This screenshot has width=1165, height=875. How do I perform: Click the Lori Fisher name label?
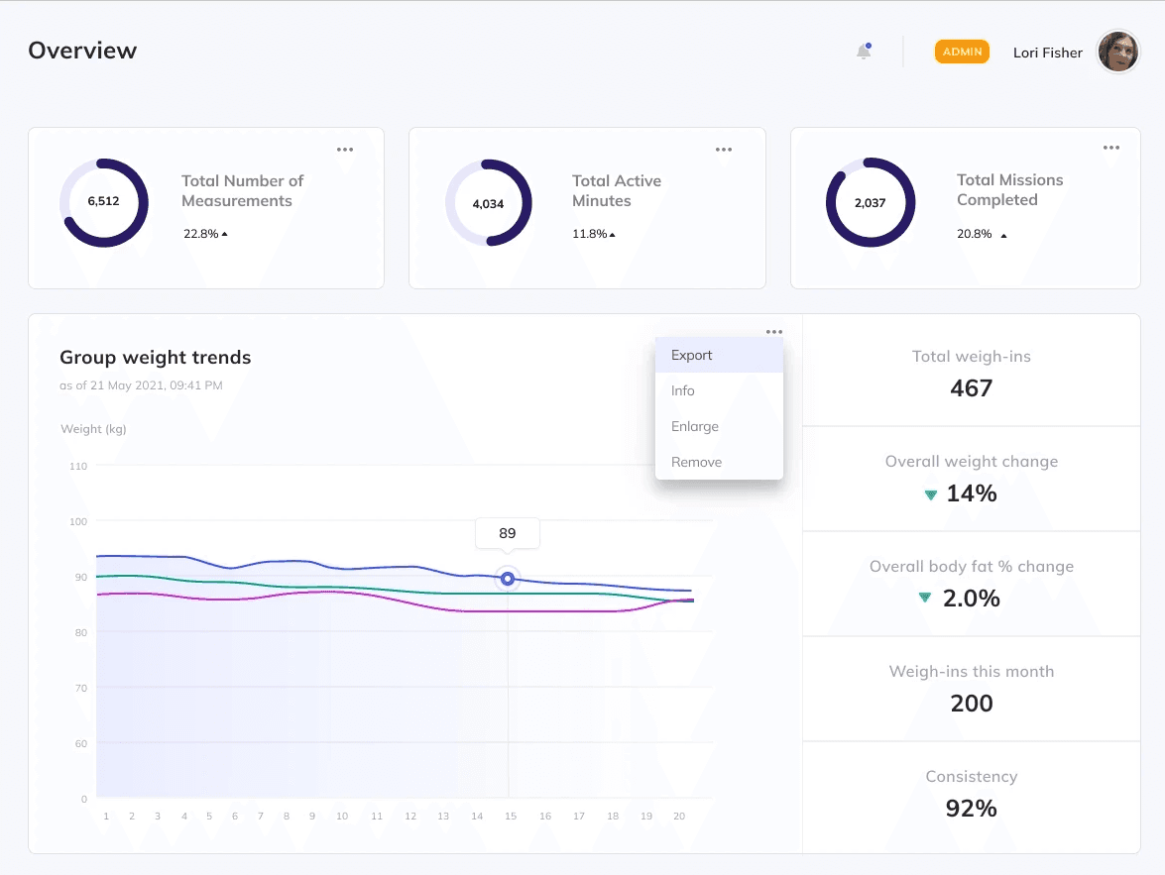pos(1047,53)
